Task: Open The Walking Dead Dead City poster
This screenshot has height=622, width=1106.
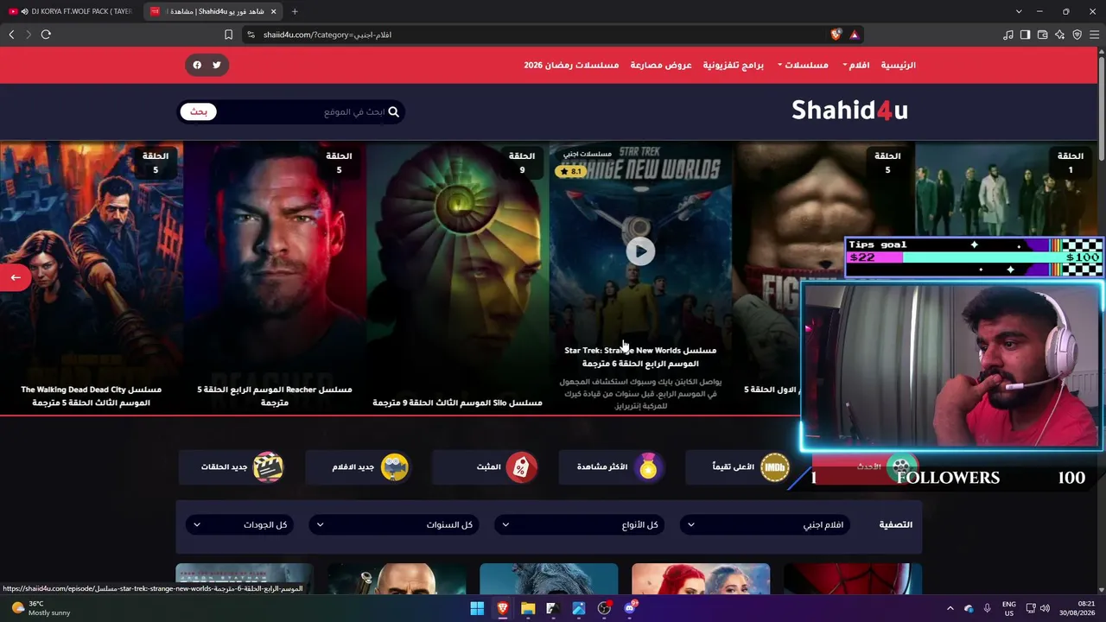Action: coord(92,278)
